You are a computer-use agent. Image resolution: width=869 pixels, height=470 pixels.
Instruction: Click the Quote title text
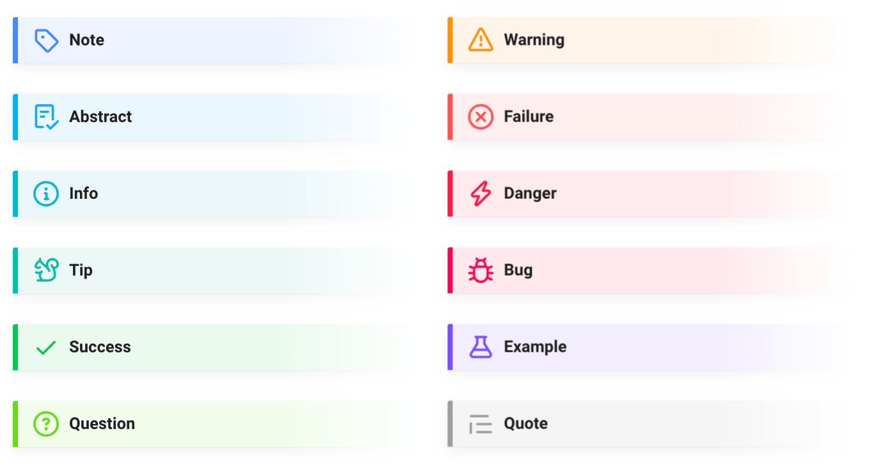click(525, 424)
